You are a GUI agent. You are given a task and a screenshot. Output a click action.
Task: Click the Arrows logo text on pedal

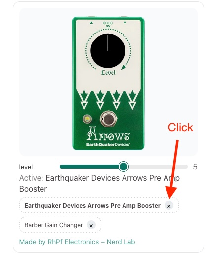(108, 134)
